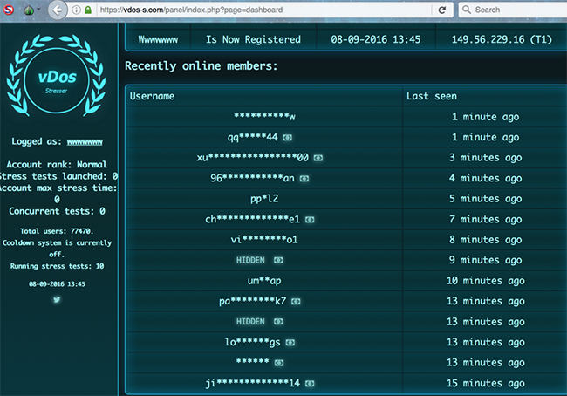The image size is (567, 396).
Task: Click the badge icon beside ch*************e1
Action: coord(310,219)
